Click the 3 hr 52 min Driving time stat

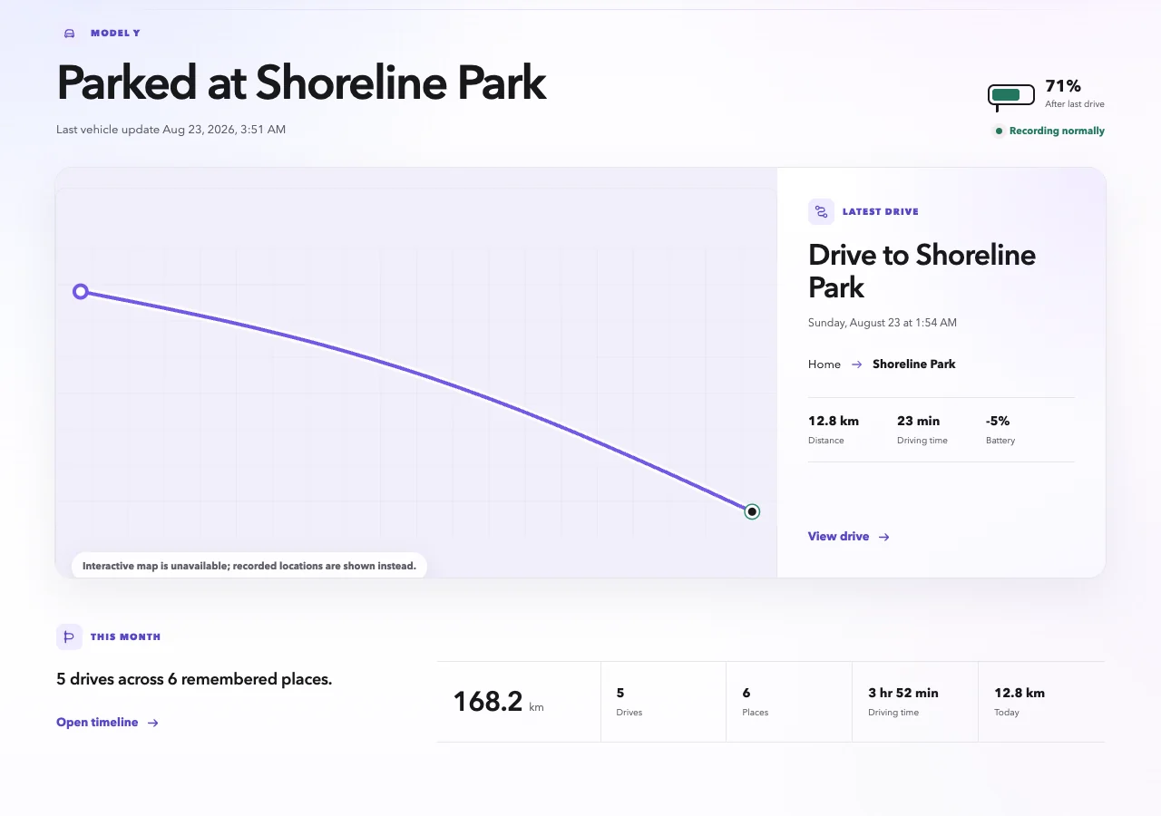tap(903, 702)
